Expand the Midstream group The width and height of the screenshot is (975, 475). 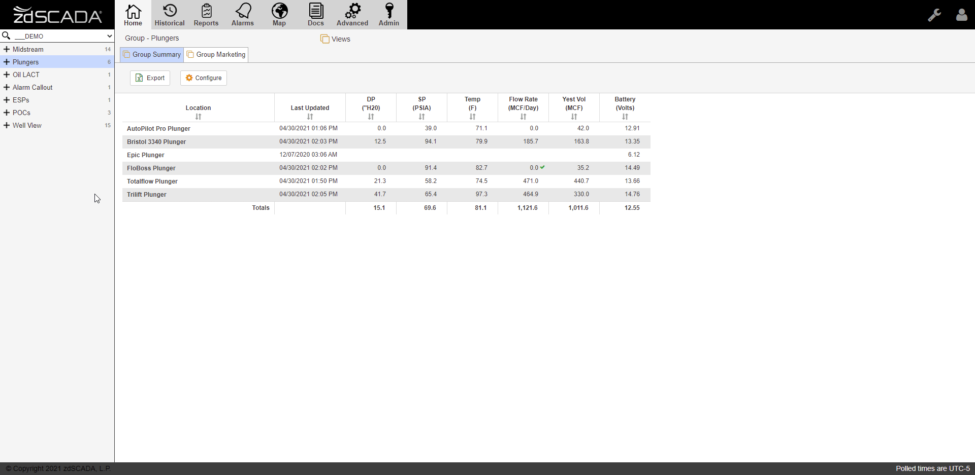point(7,49)
